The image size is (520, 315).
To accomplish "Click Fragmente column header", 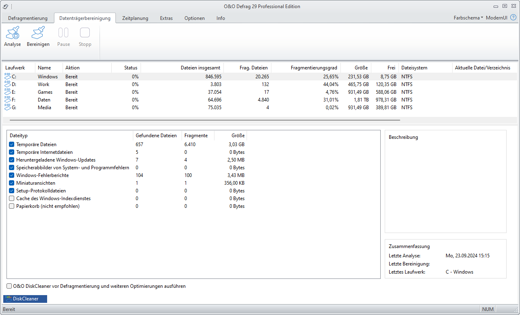I will coord(198,136).
